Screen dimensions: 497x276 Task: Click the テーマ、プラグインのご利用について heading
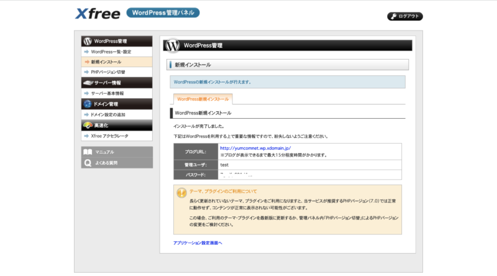[x=223, y=191]
